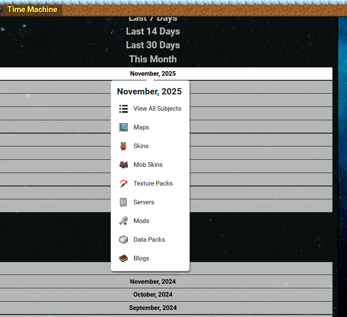Click the Blogs book icon

[124, 258]
